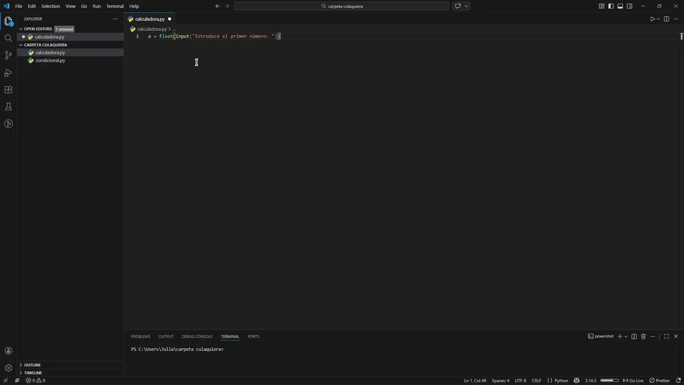Open the Source Control view
This screenshot has height=385, width=684.
click(8, 55)
